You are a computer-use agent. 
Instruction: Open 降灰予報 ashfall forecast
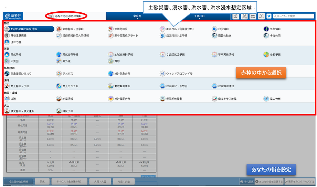pyautogui.click(x=65, y=111)
